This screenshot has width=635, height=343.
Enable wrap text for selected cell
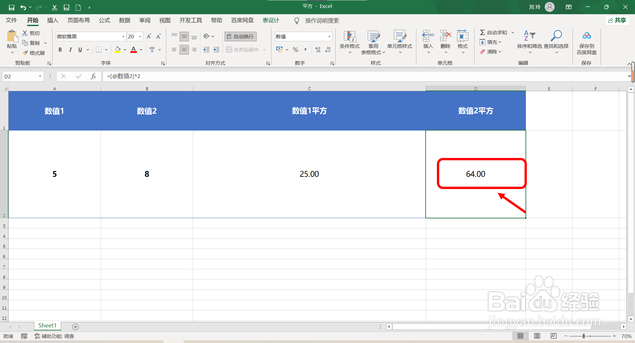pos(240,36)
